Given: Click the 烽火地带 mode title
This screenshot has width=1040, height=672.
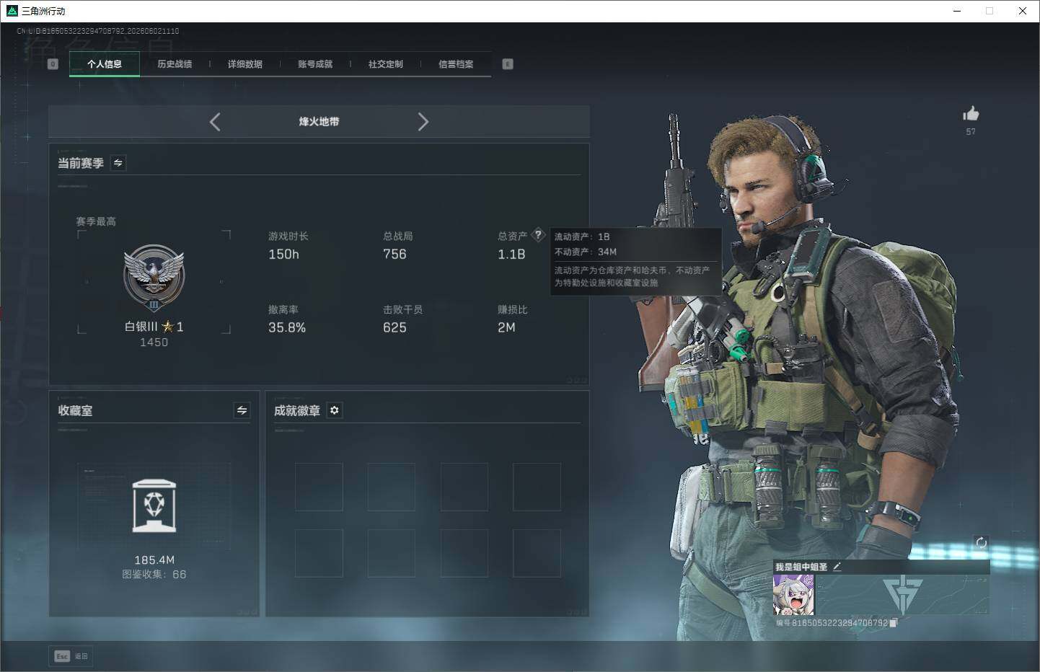Looking at the screenshot, I should 319,122.
